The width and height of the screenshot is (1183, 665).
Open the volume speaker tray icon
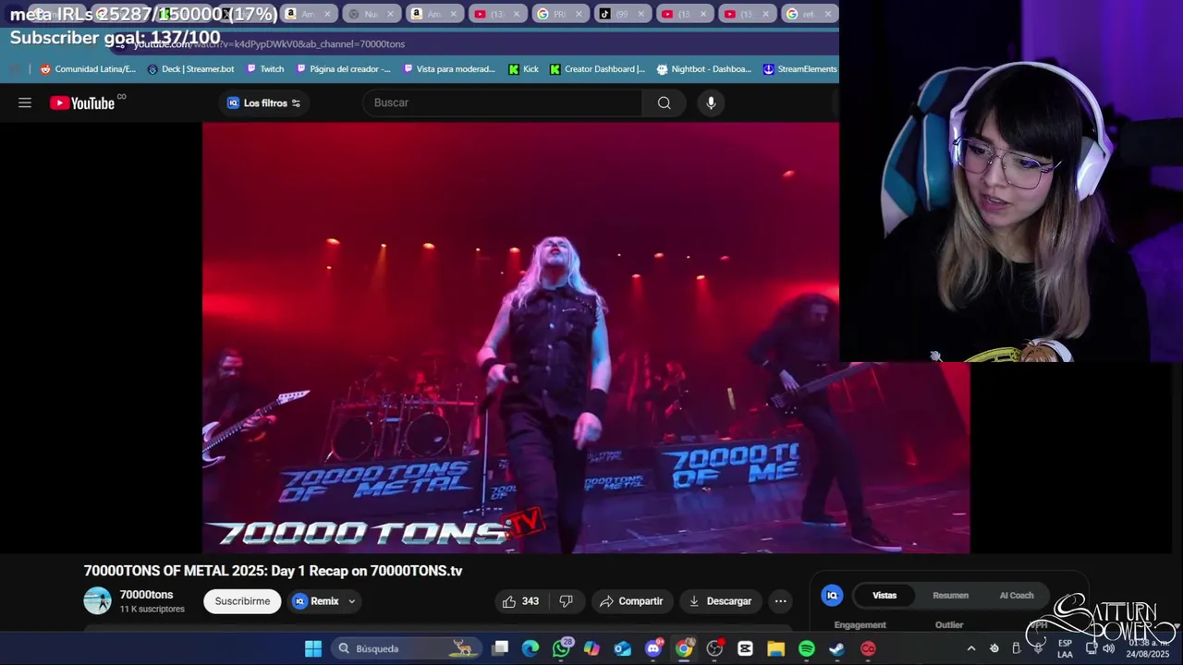(x=1108, y=648)
